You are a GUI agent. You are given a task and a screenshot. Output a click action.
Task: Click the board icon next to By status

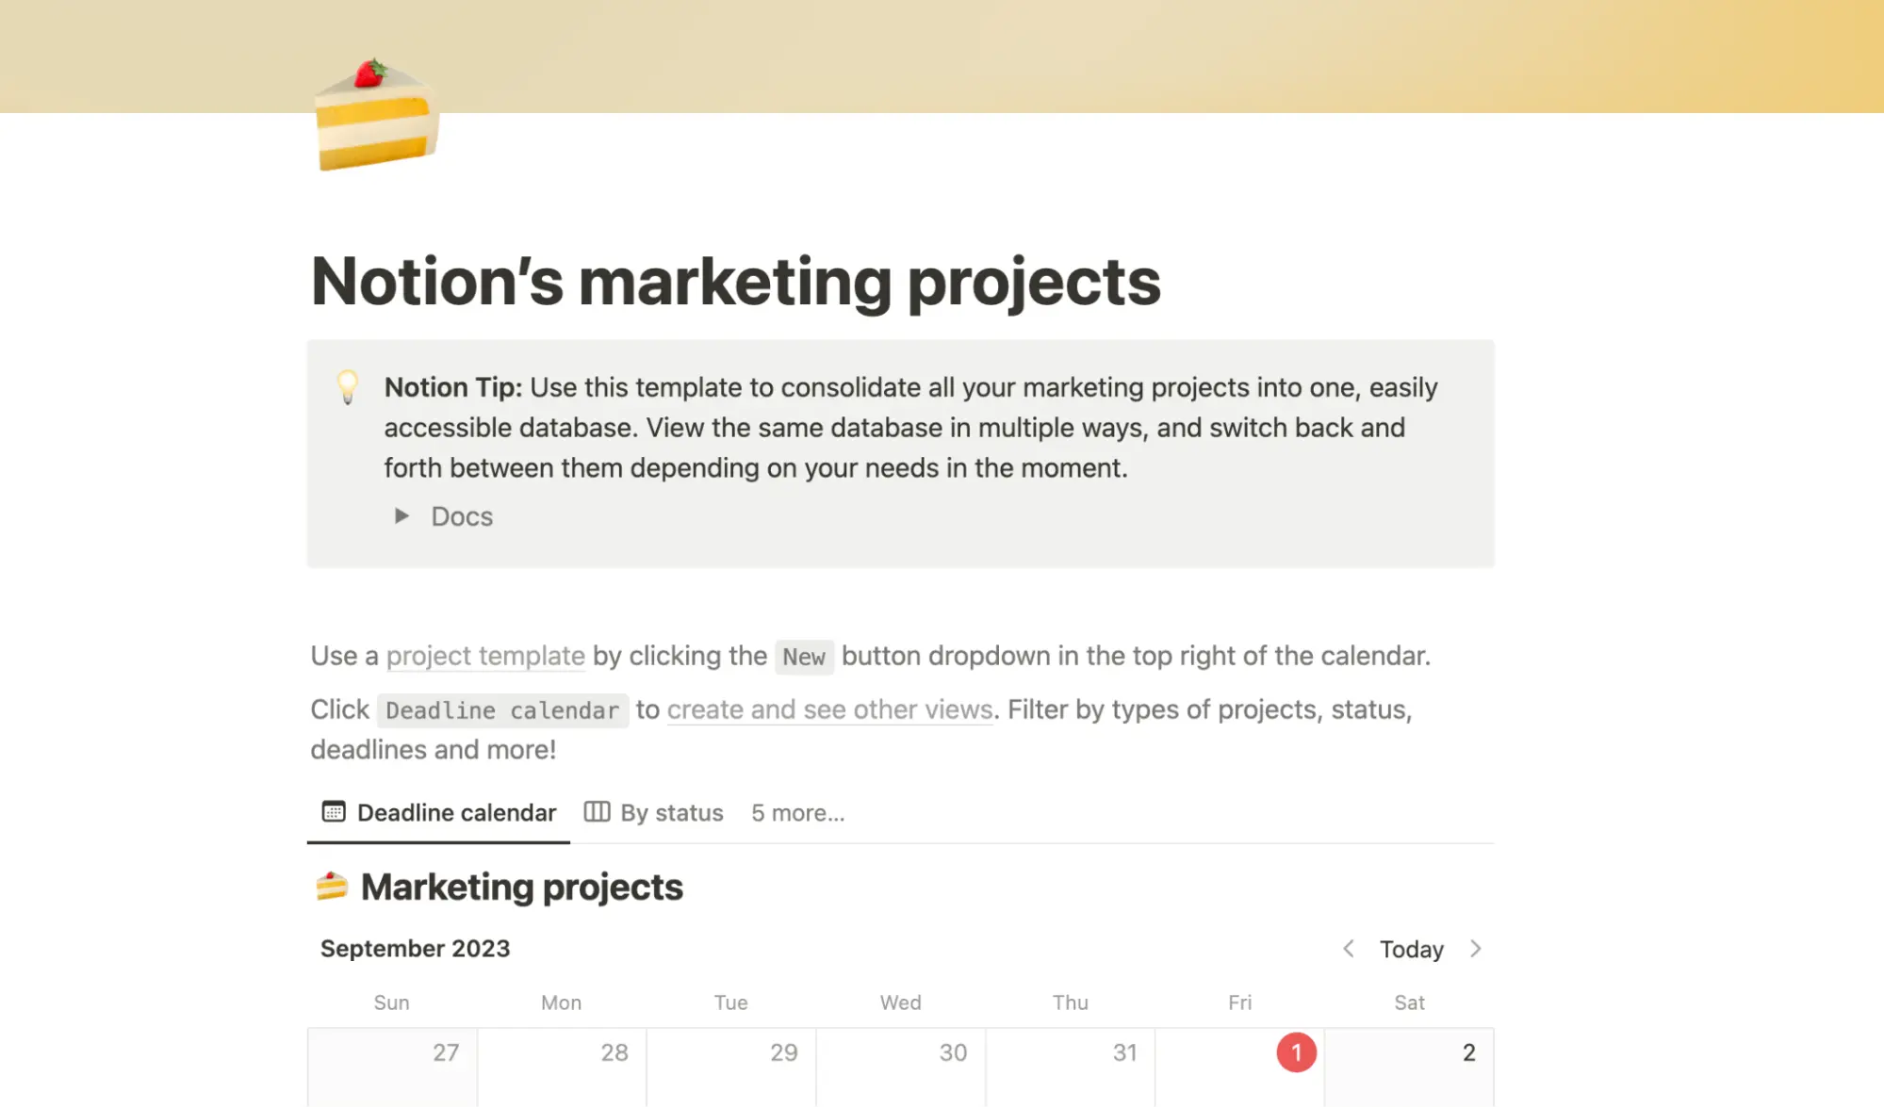point(598,811)
